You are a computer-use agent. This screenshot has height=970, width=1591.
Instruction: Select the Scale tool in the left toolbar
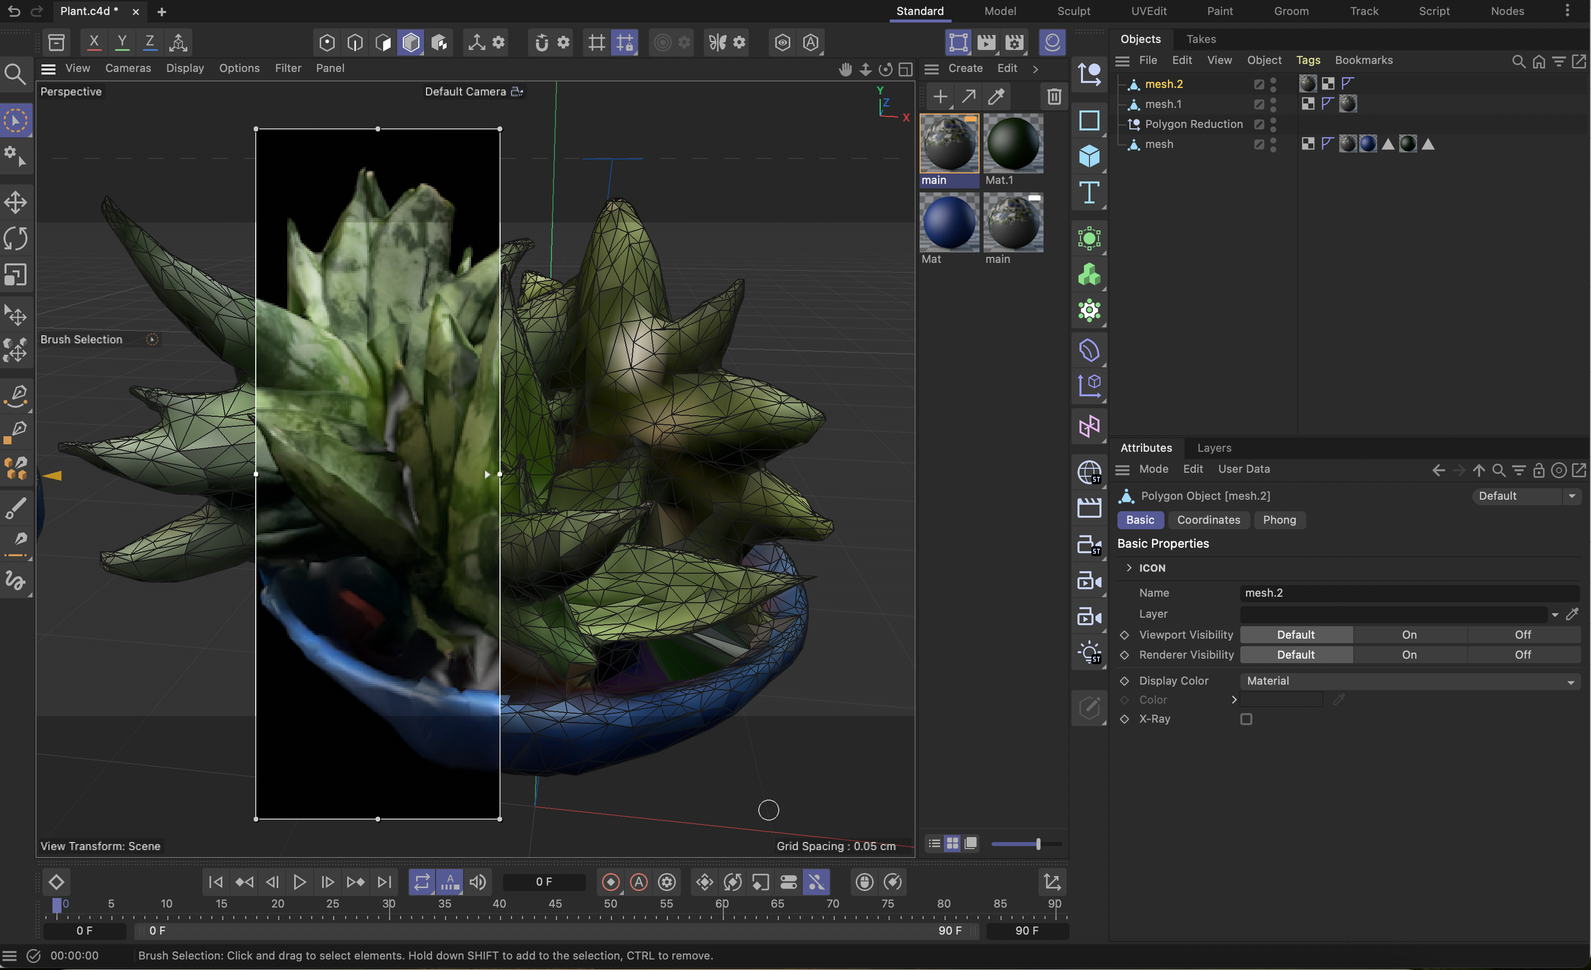pyautogui.click(x=15, y=274)
